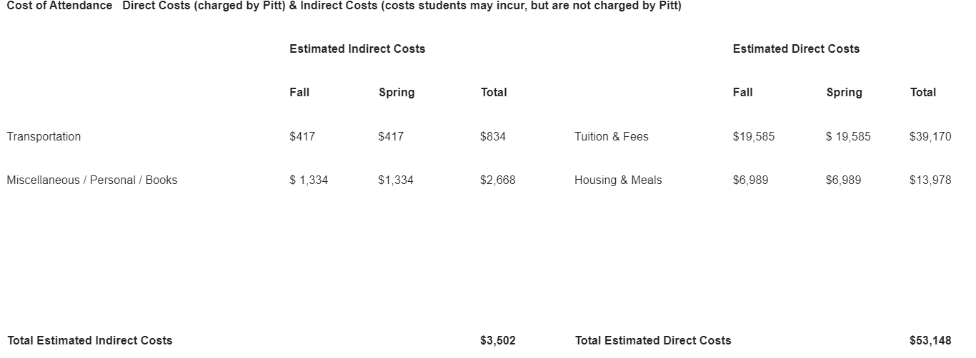Click the $2,668 miscellaneous total
Viewport: 976px width, 358px height.
[497, 180]
